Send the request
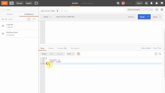Viewport: 165px width, 93px height. point(142,17)
